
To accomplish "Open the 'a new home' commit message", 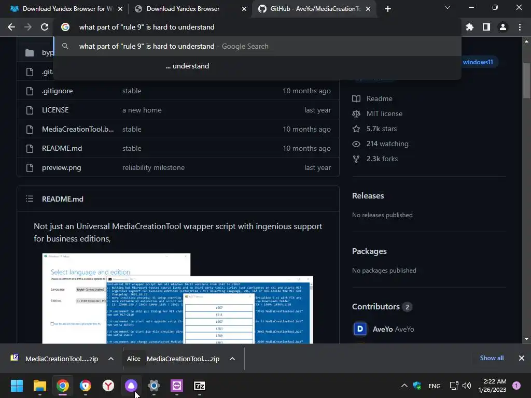I will (x=142, y=110).
